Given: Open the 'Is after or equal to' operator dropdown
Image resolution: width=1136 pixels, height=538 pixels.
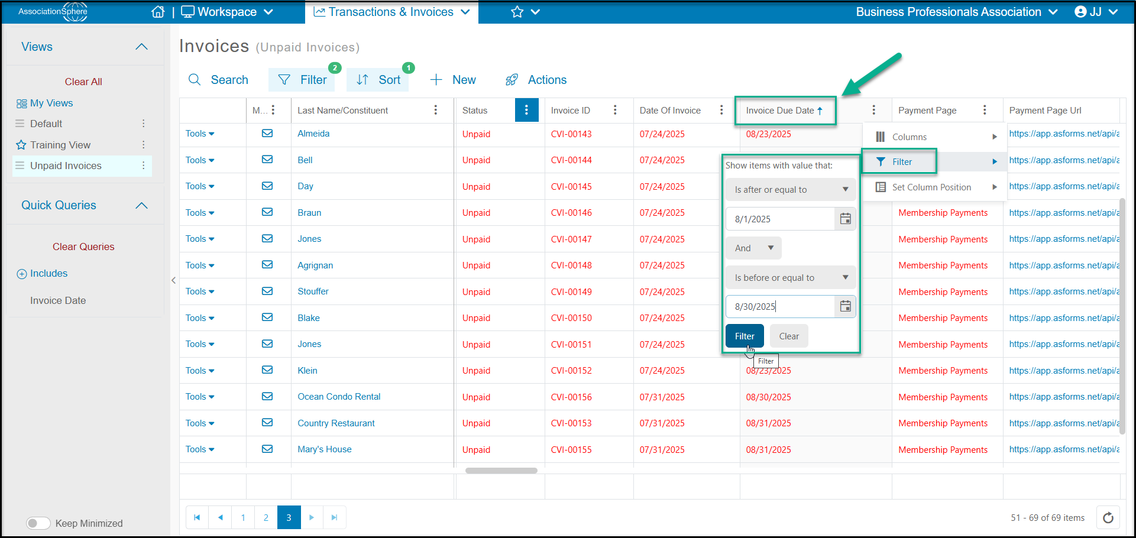Looking at the screenshot, I should click(x=791, y=190).
